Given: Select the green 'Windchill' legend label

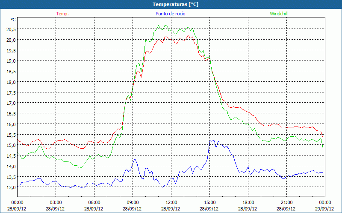Looking at the screenshot, I should (279, 14).
